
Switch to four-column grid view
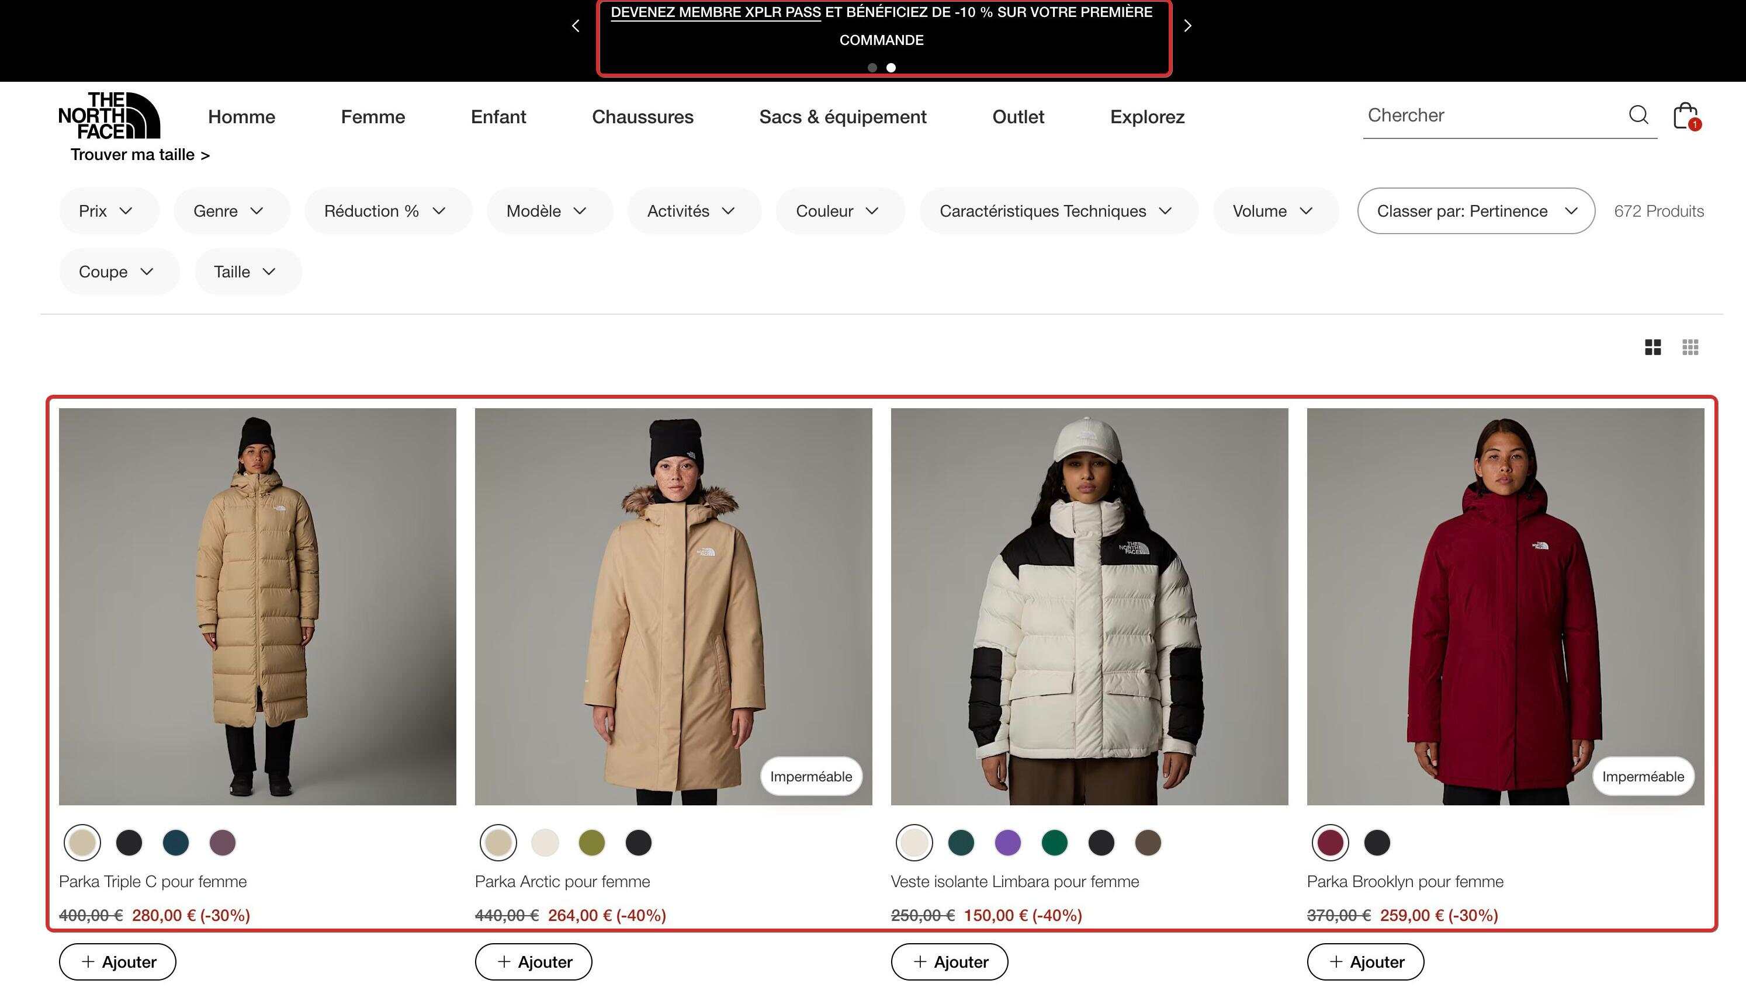[x=1653, y=347]
